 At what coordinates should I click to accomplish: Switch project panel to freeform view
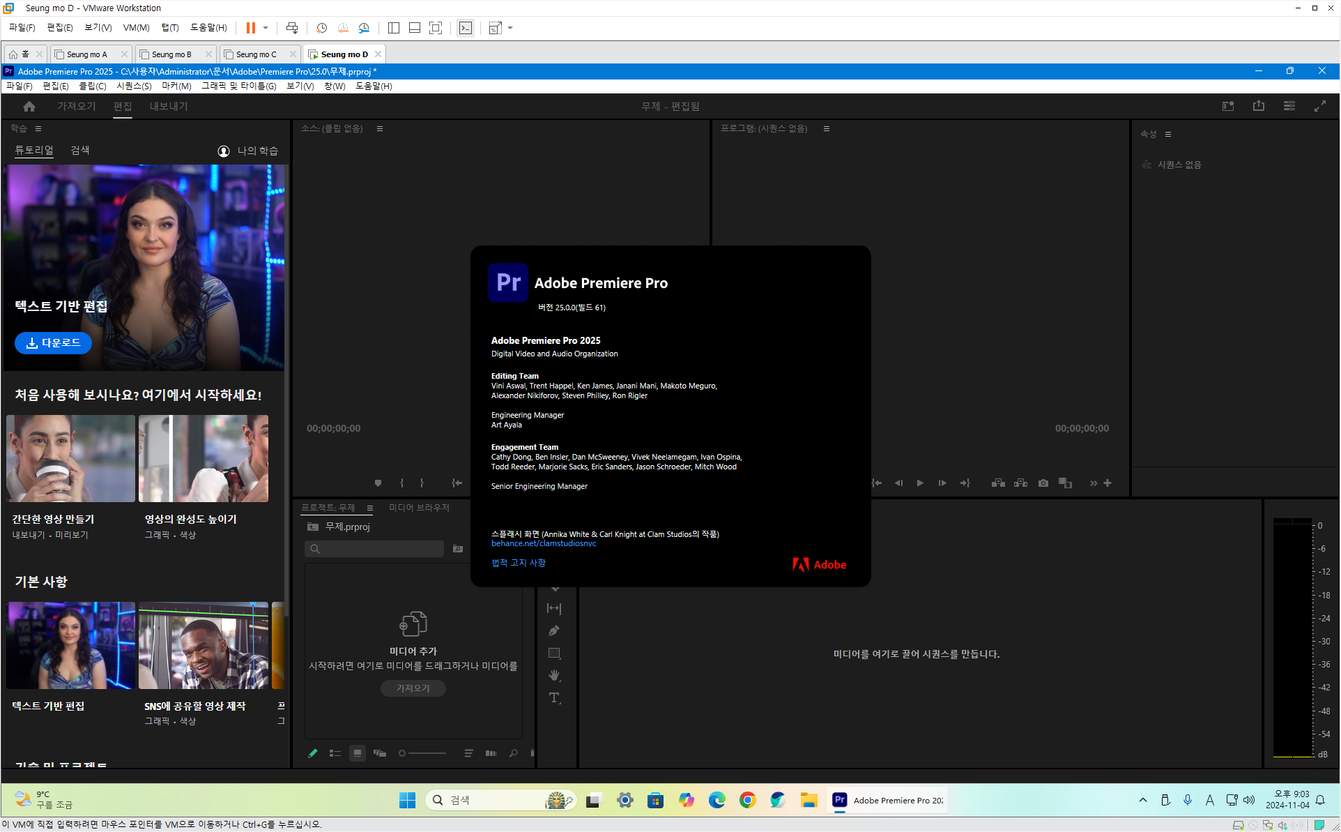tap(380, 753)
